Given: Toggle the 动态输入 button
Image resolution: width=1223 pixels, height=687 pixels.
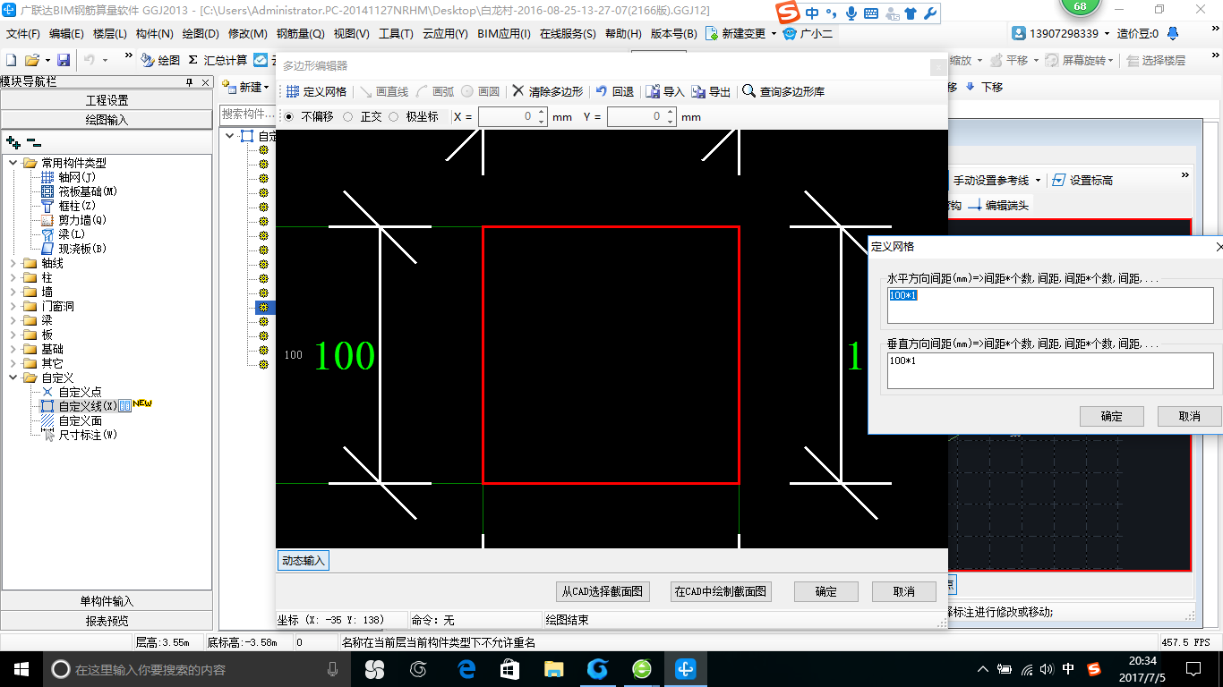Looking at the screenshot, I should tap(304, 561).
